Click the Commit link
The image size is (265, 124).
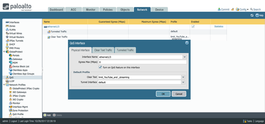pyautogui.click(x=223, y=10)
